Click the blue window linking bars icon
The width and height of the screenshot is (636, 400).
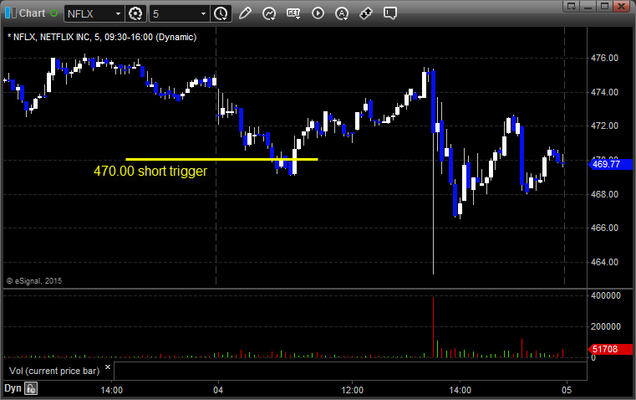pyautogui.click(x=11, y=13)
